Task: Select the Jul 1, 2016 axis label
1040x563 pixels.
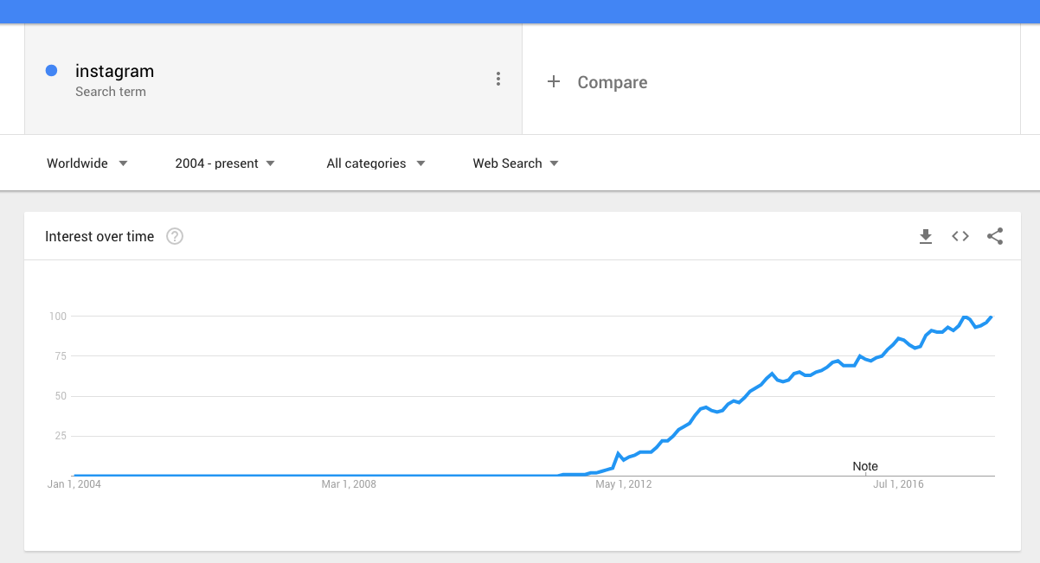Action: click(x=898, y=484)
